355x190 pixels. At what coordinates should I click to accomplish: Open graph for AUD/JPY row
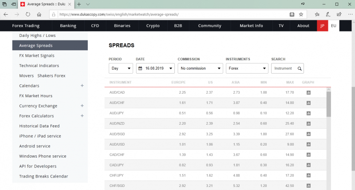308,113
